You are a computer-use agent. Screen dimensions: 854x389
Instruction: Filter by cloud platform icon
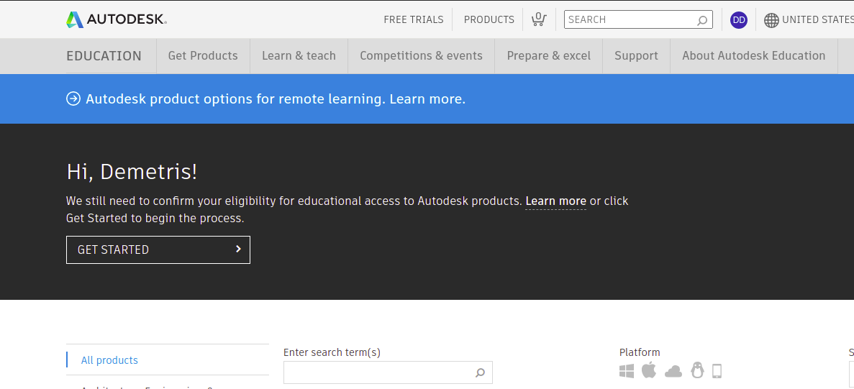pyautogui.click(x=673, y=371)
